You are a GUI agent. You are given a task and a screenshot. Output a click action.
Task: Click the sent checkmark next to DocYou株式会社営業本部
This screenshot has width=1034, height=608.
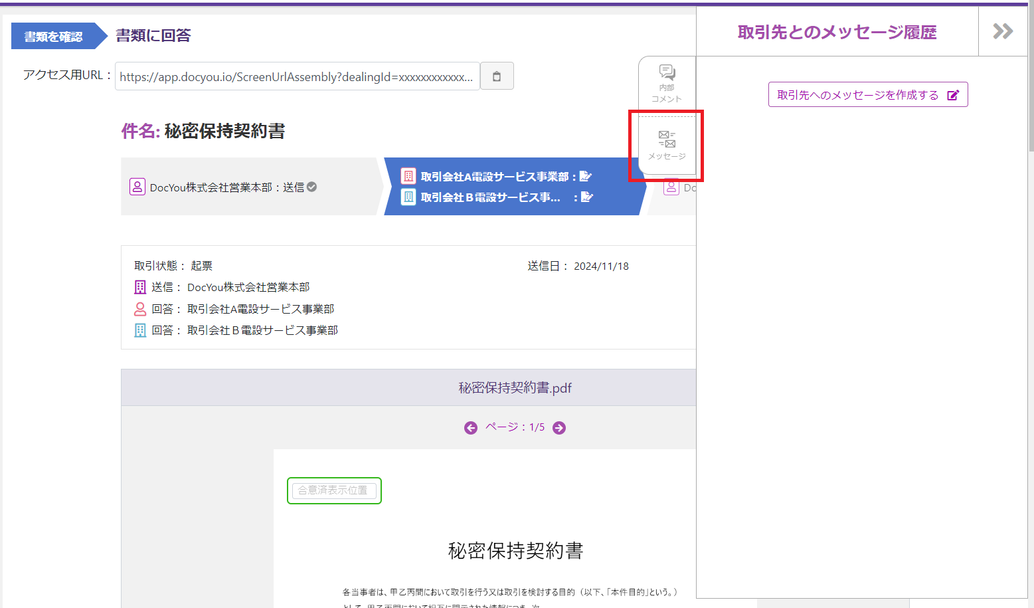[x=311, y=187]
